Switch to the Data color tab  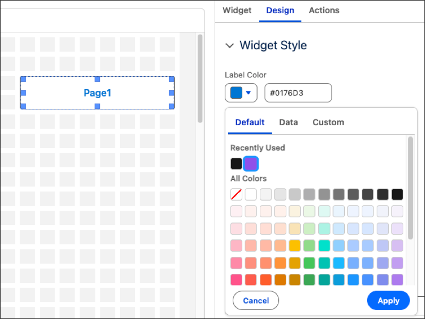[x=288, y=123]
